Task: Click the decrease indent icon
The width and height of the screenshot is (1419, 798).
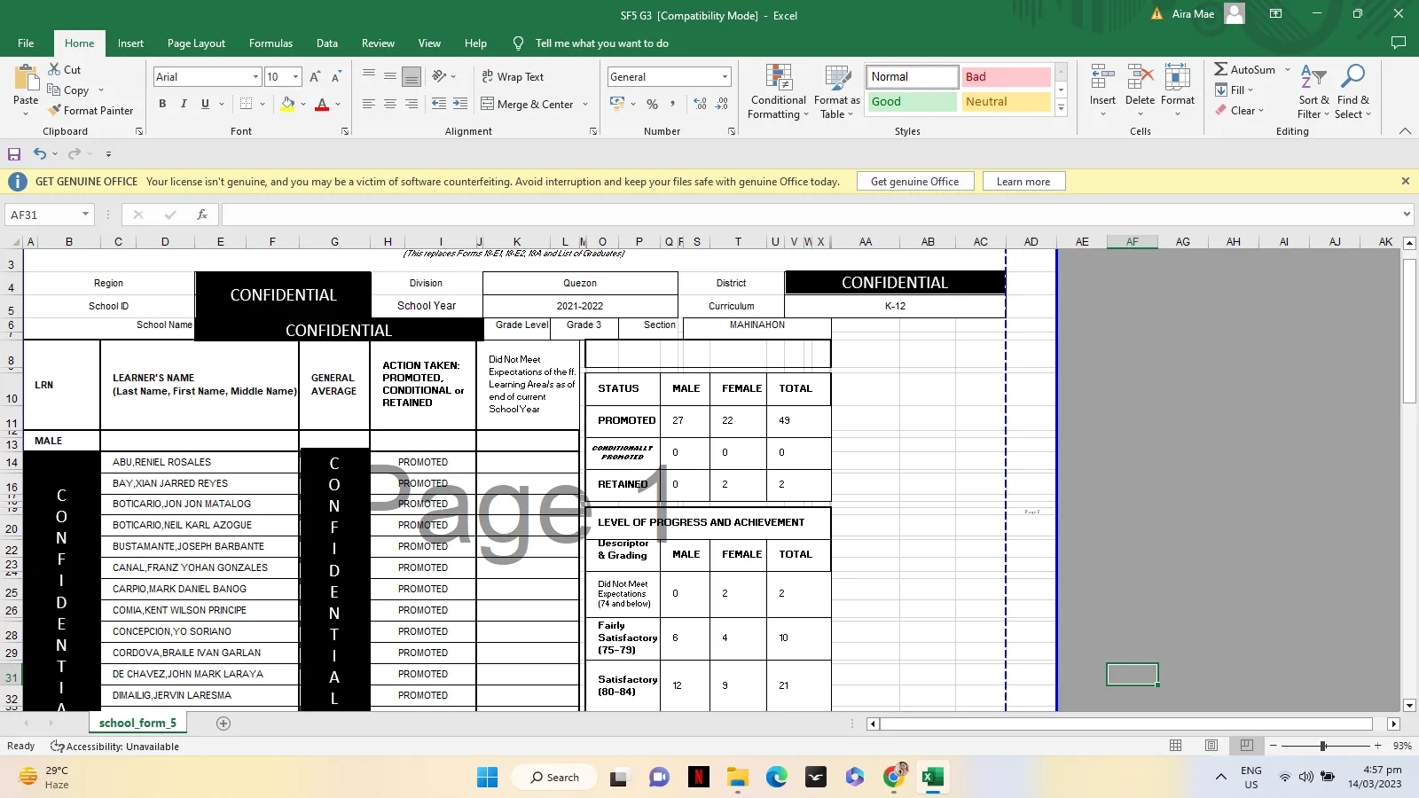Action: point(439,104)
